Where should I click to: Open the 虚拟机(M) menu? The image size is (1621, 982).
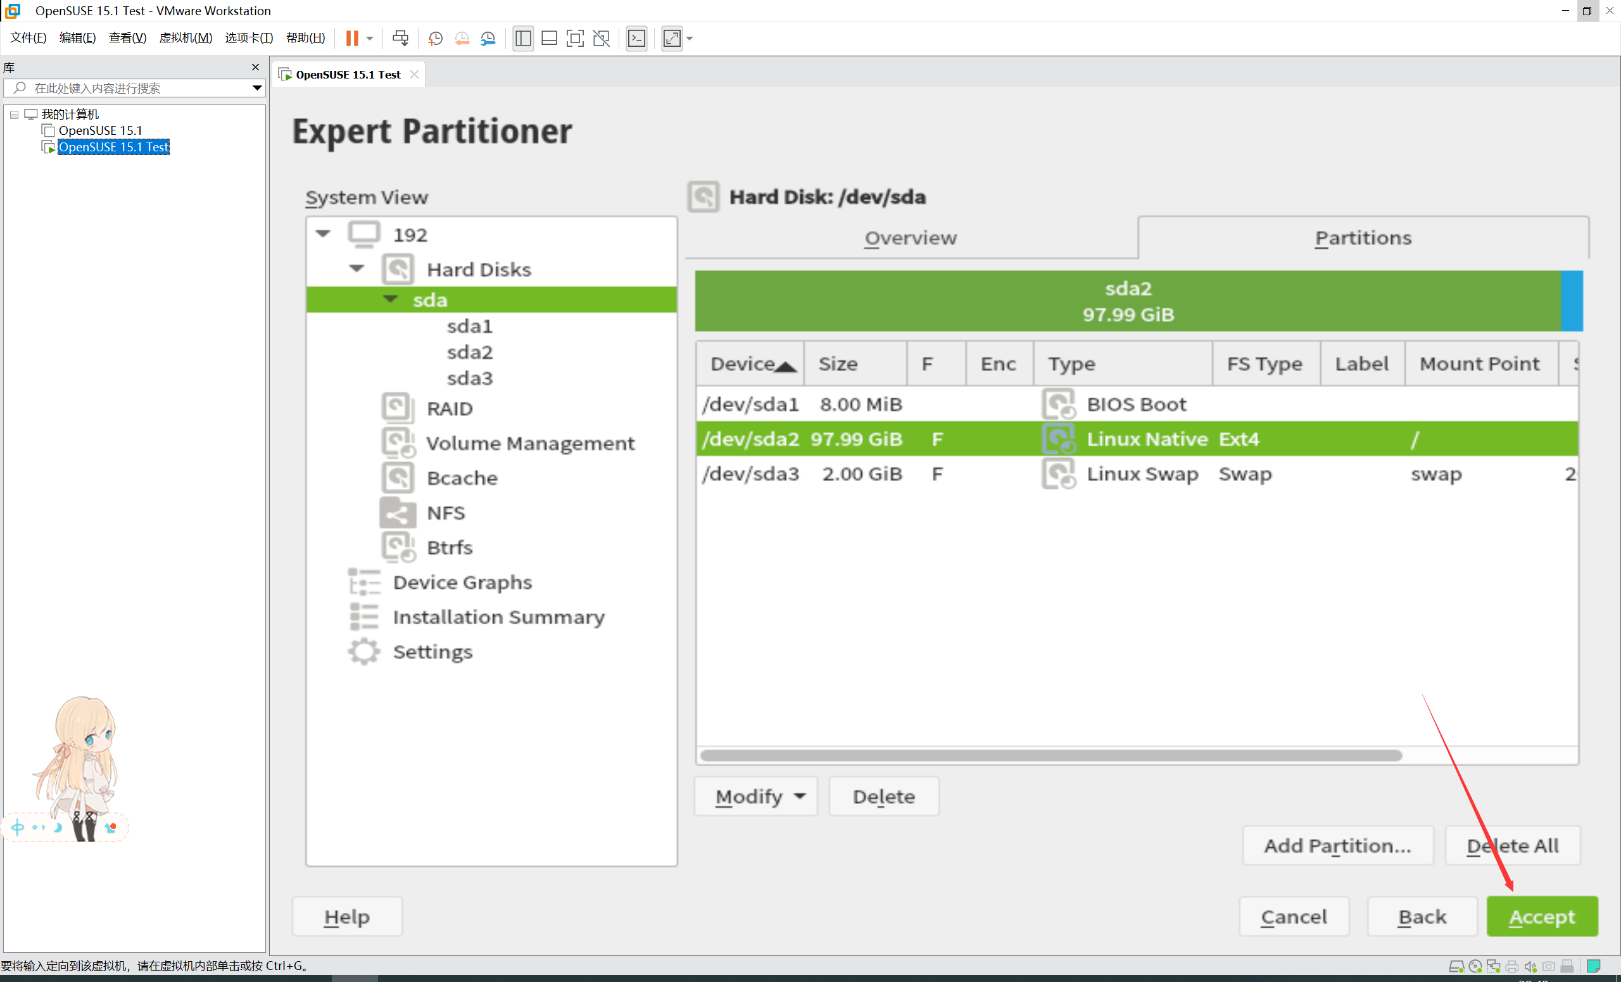[x=186, y=37]
